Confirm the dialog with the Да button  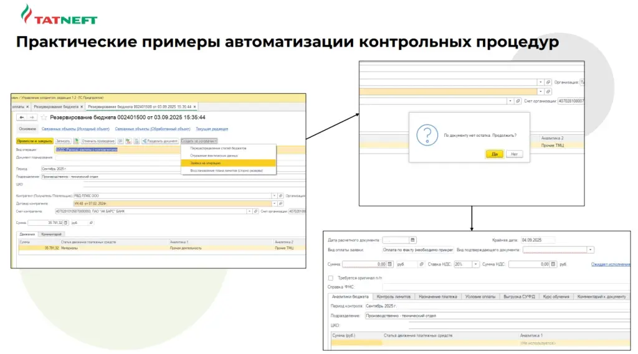pyautogui.click(x=494, y=154)
